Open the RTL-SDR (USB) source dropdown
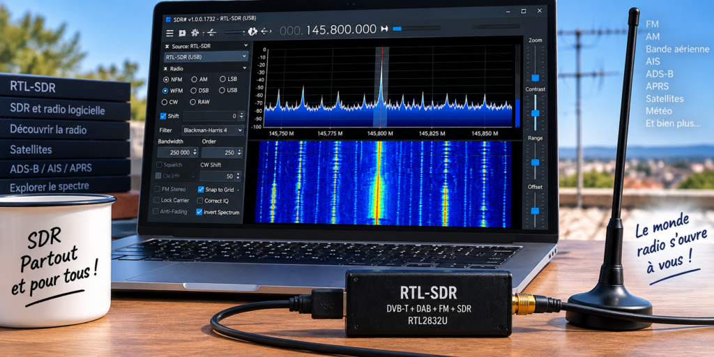This screenshot has height=357, width=714. click(x=206, y=57)
